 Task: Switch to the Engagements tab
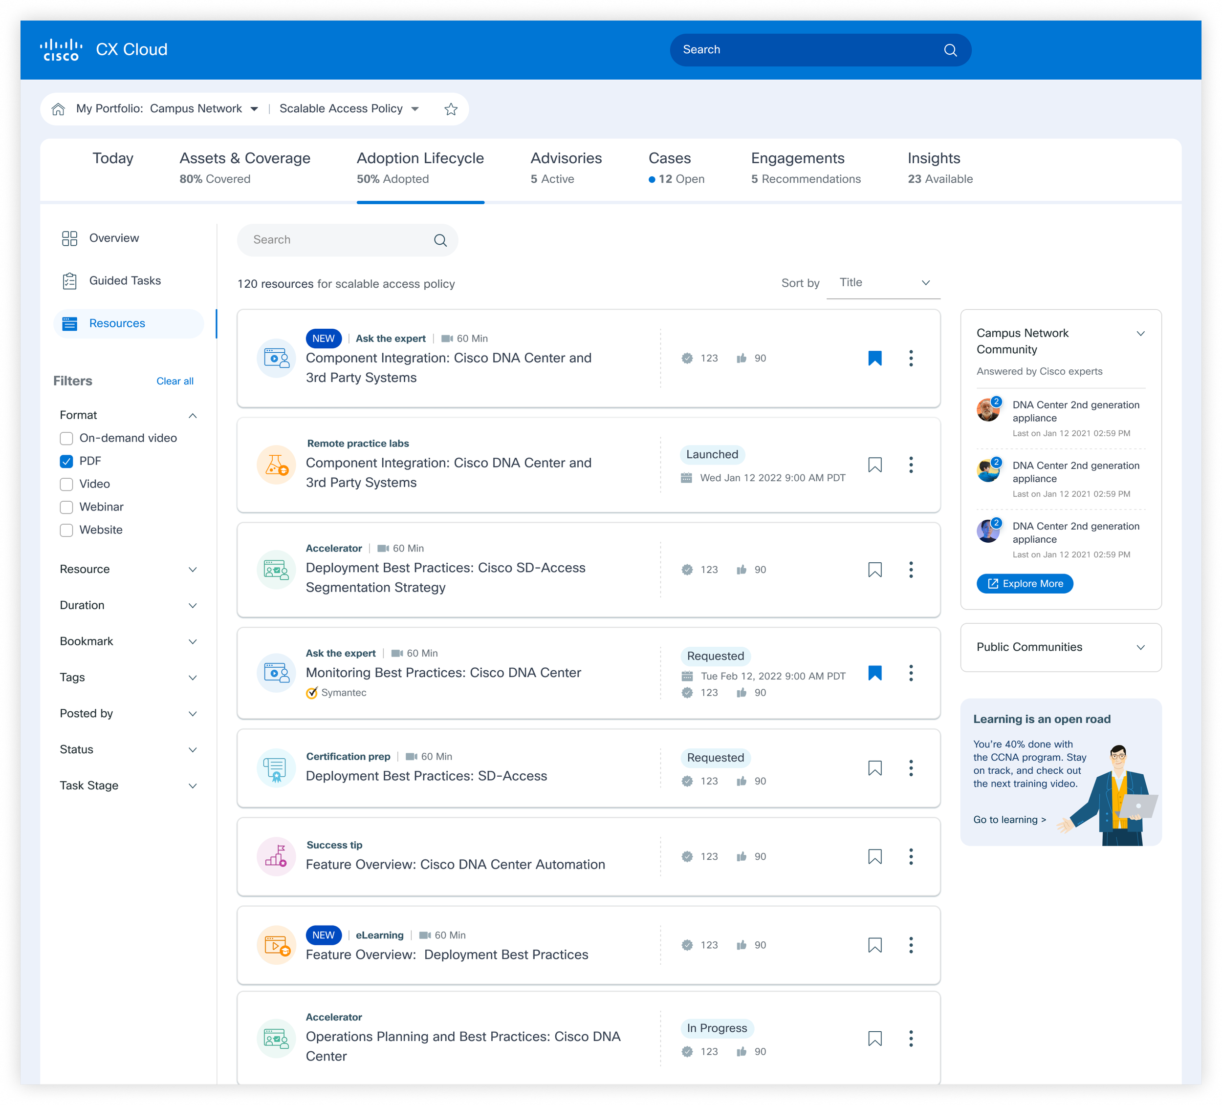(806, 168)
